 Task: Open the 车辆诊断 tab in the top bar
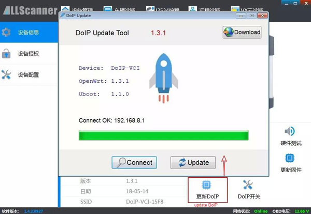point(120,9)
